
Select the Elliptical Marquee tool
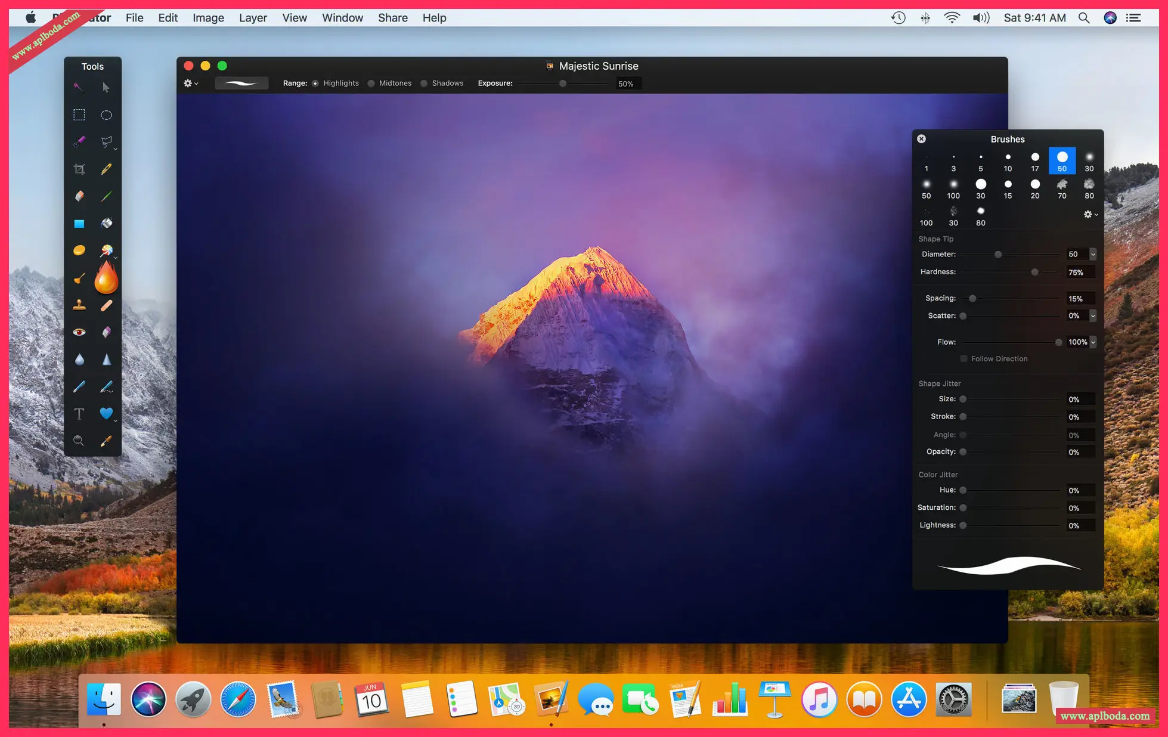(x=106, y=115)
